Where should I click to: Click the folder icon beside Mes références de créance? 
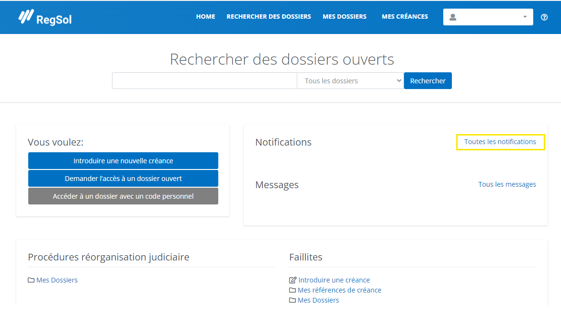coord(292,290)
